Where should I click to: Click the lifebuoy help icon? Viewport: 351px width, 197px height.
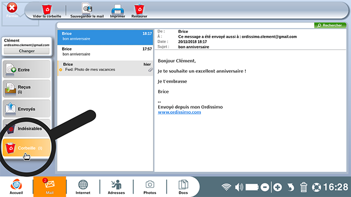tap(316, 187)
